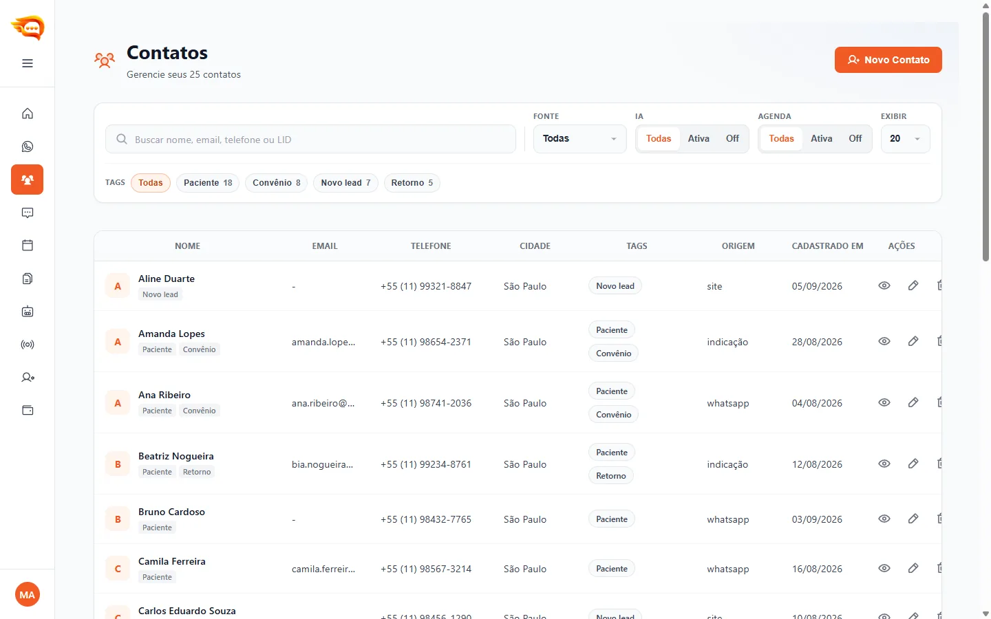This screenshot has height=619, width=991.
Task: Click the email amanda.lope... cell
Action: [x=323, y=342]
